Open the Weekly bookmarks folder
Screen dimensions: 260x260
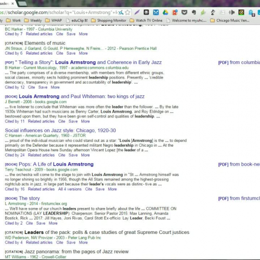(x=33, y=20)
